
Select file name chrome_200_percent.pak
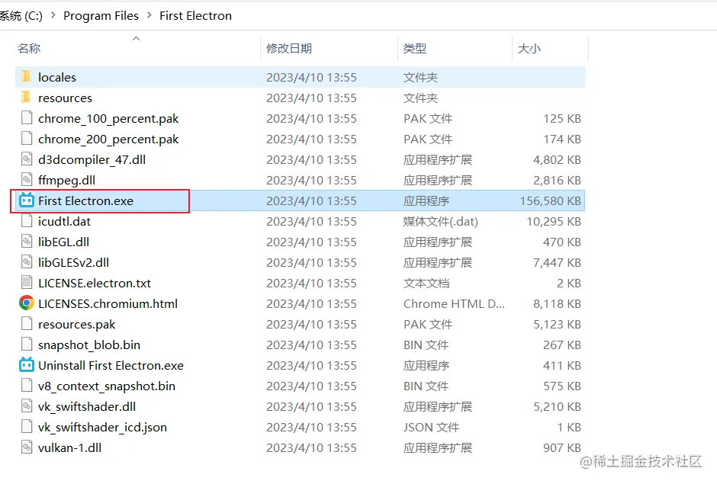108,139
